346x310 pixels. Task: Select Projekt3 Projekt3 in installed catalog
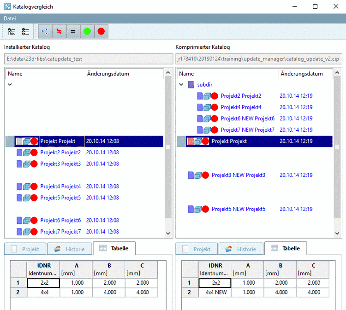pos(60,164)
